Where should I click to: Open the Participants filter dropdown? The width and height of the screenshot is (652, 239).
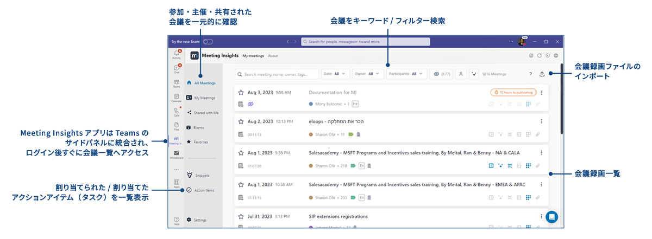[x=406, y=74]
